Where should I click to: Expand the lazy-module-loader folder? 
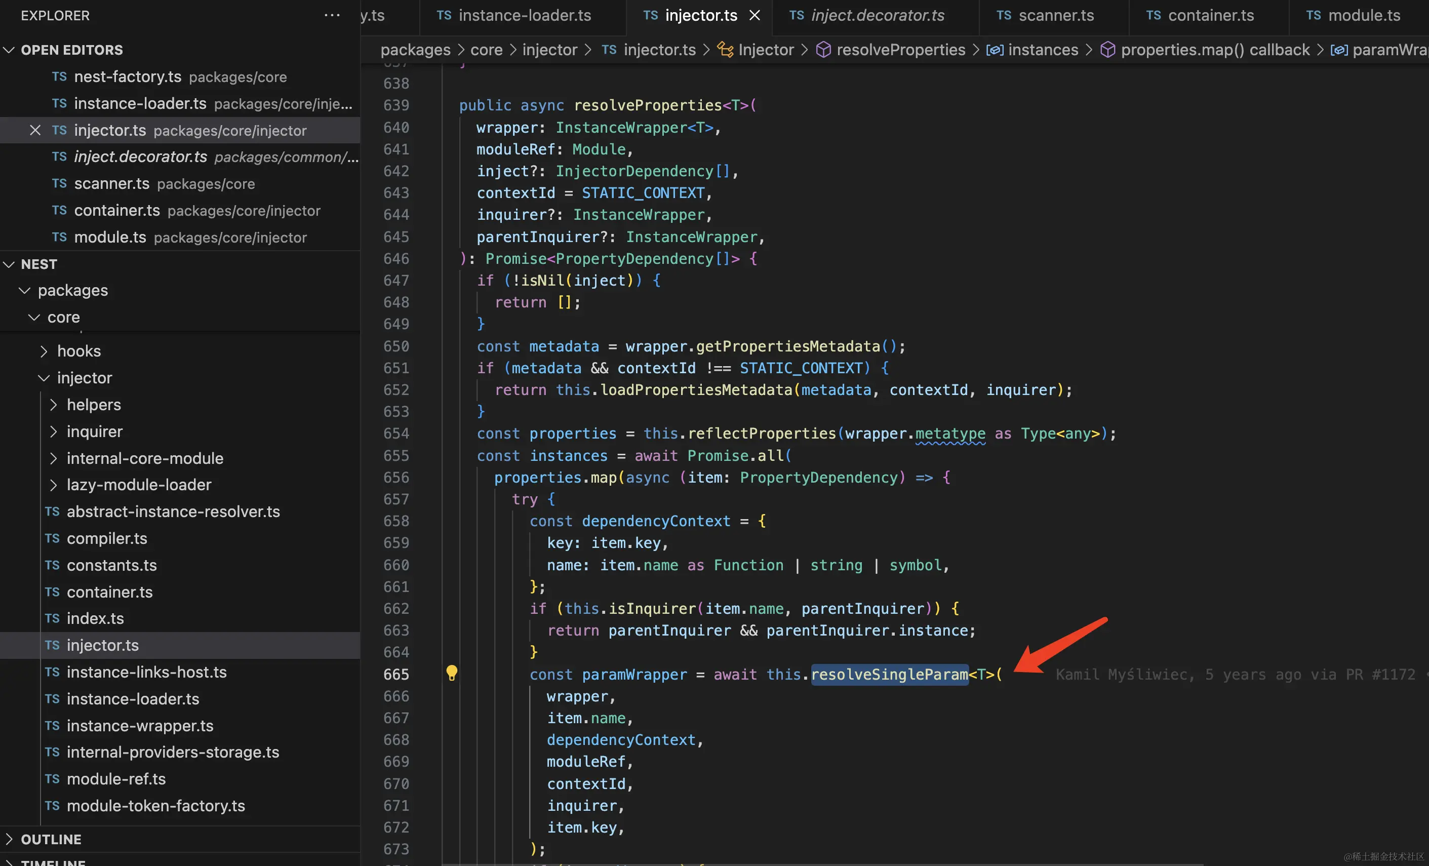[x=53, y=485]
